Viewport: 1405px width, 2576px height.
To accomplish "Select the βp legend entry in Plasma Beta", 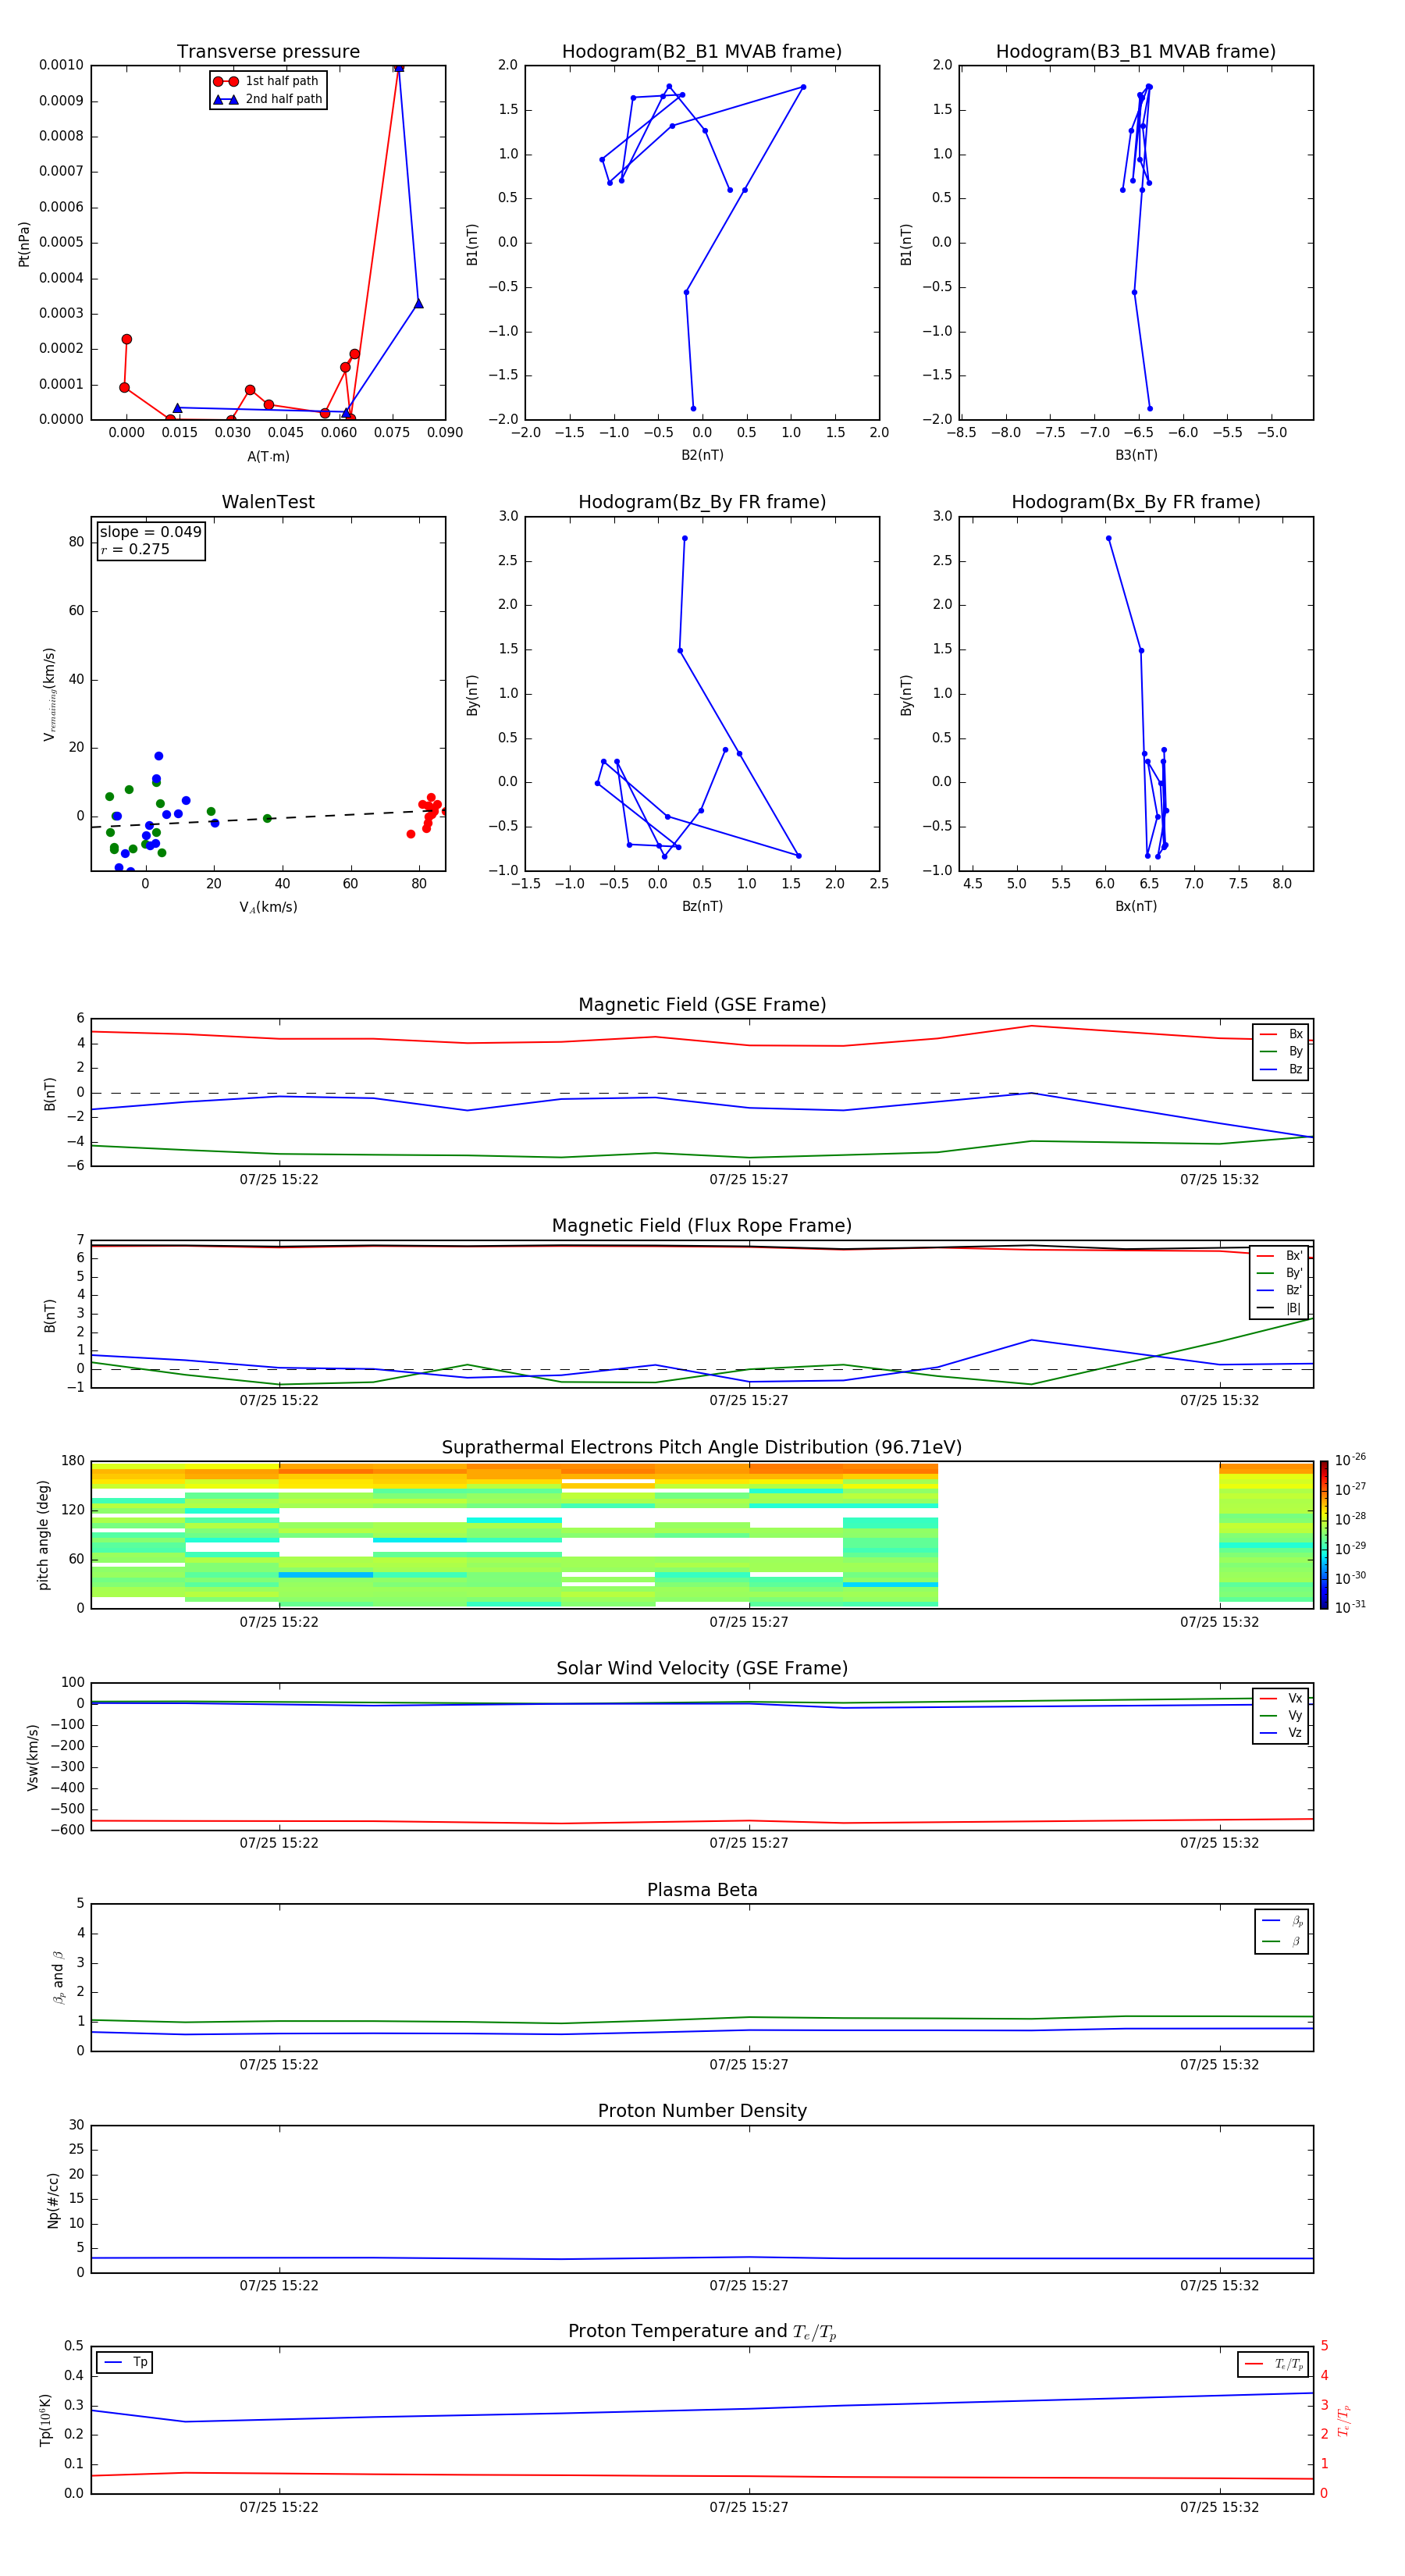I will pos(1282,1921).
